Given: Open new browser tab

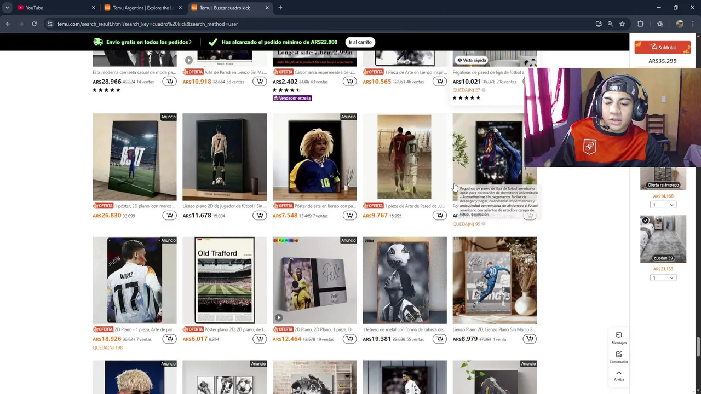Looking at the screenshot, I should tap(280, 8).
